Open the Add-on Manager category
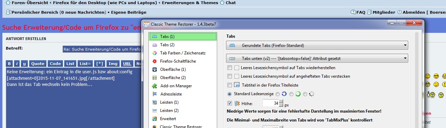 (183, 86)
